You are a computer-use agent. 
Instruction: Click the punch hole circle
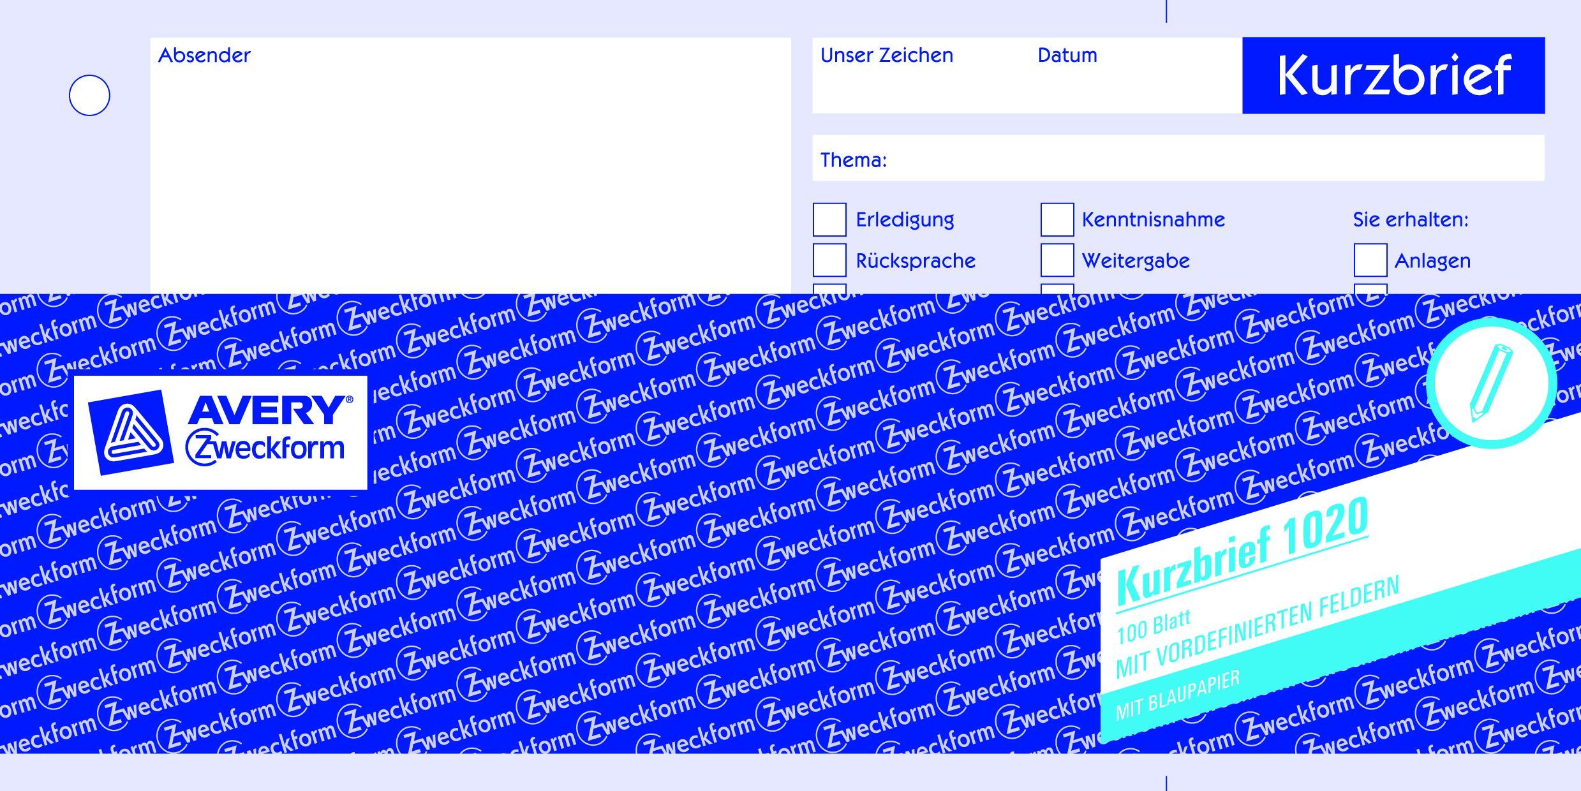coord(89,96)
